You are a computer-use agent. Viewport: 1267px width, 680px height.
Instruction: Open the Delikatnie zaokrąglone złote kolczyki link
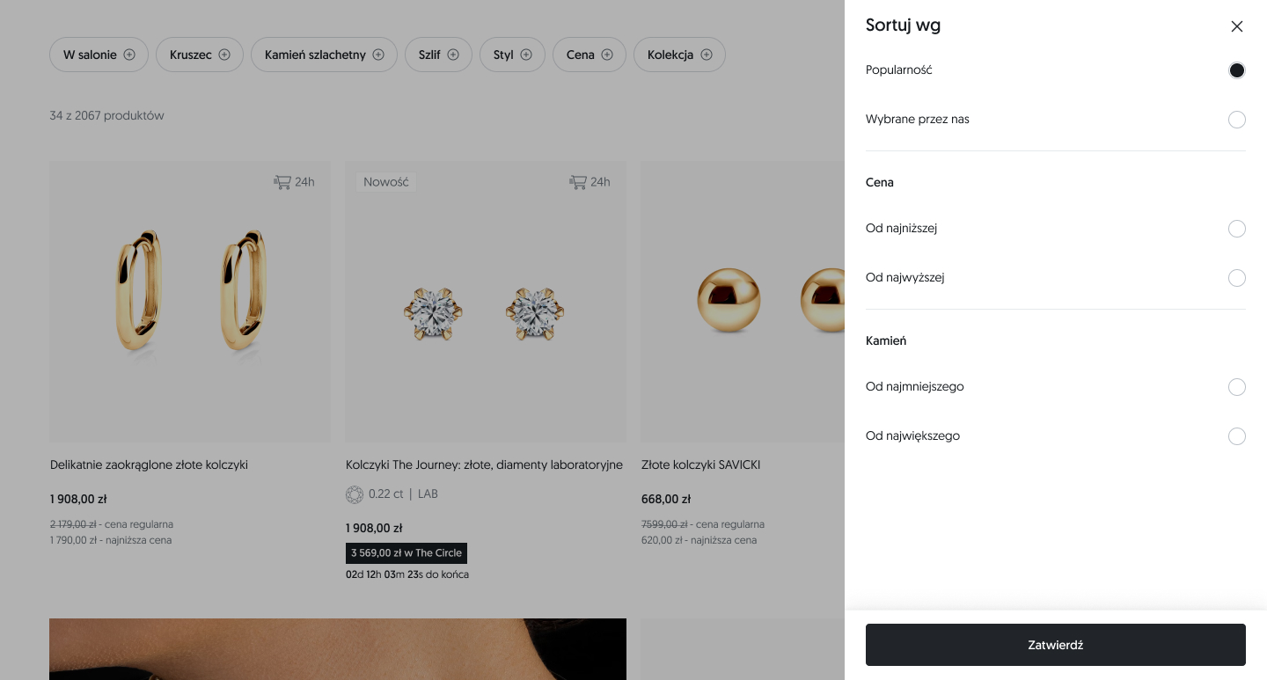pyautogui.click(x=150, y=464)
